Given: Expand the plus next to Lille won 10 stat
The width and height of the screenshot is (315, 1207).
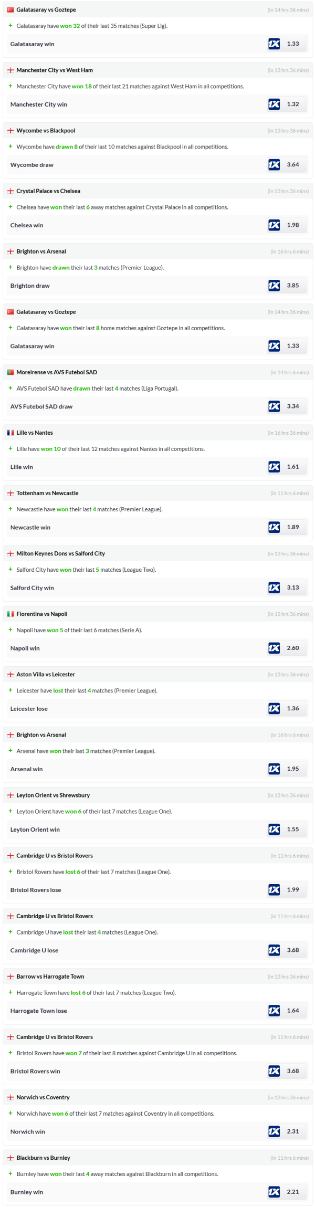Looking at the screenshot, I should coord(10,448).
